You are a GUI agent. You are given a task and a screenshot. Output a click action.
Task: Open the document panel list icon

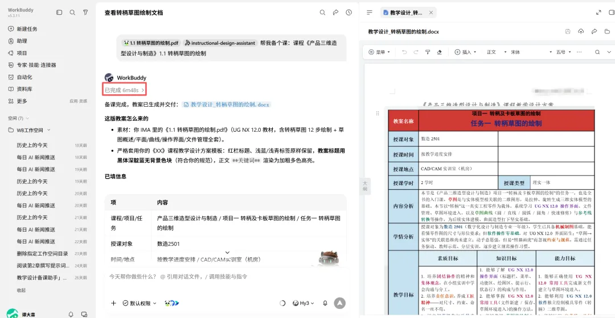point(370,12)
